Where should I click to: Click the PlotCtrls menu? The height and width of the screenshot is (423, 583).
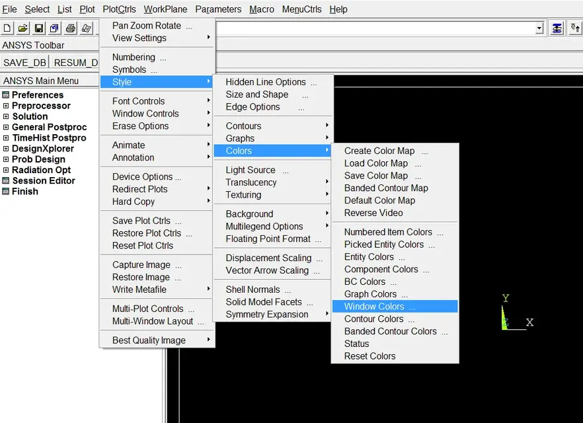point(119,9)
